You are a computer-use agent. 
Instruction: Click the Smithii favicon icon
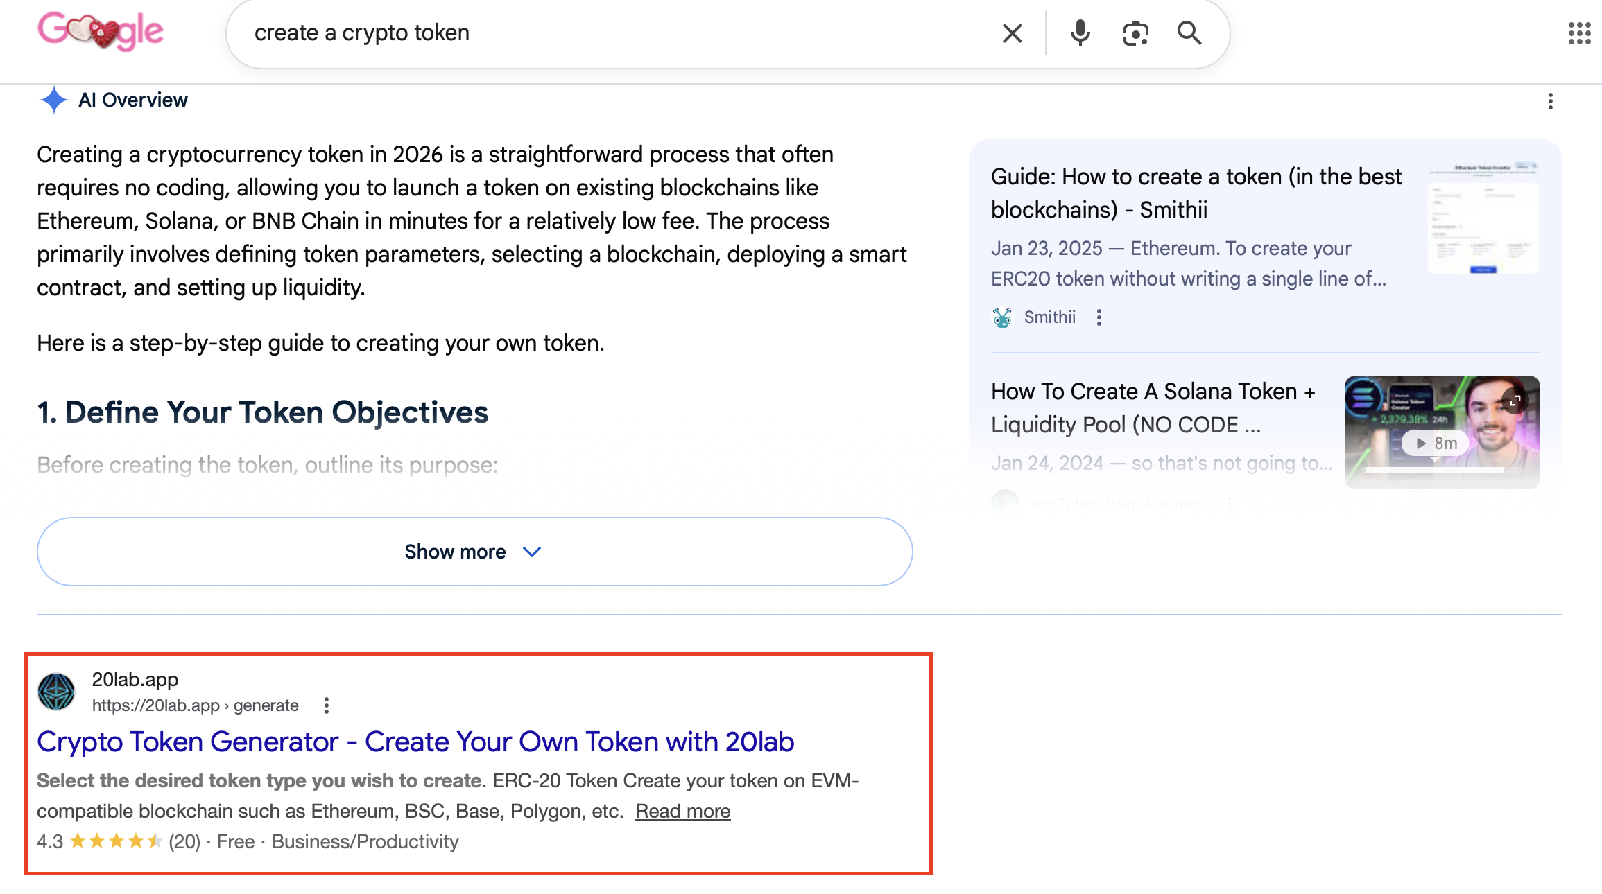[1002, 317]
